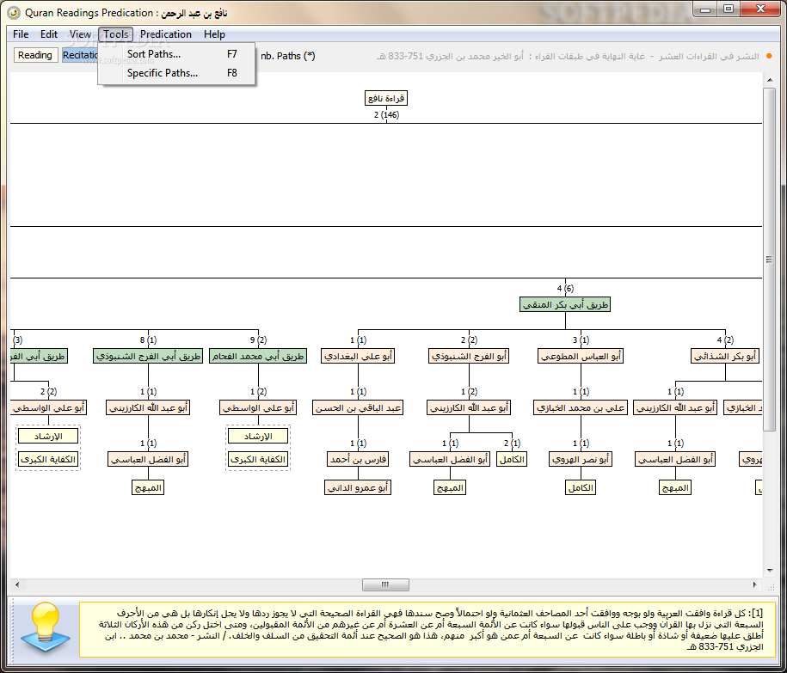Click the vertical scrollbar up arrow
The image size is (787, 673).
(x=770, y=80)
